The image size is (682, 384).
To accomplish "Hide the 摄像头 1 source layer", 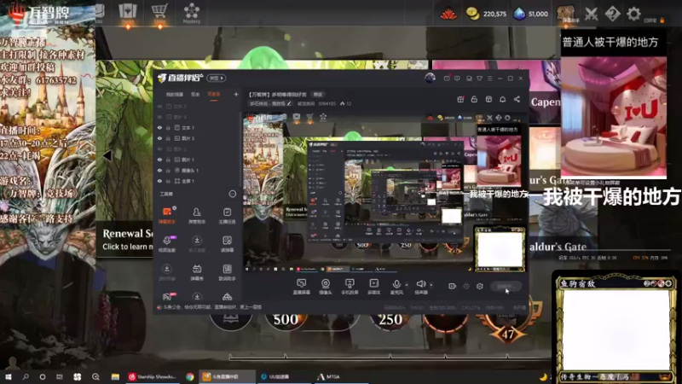I will click(159, 170).
